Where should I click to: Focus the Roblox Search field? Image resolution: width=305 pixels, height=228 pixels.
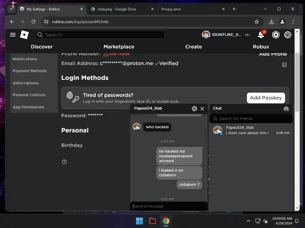pyautogui.click(x=100, y=35)
